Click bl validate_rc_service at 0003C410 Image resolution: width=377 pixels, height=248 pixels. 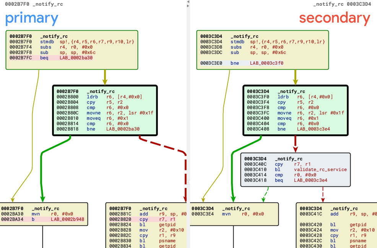click(296, 170)
